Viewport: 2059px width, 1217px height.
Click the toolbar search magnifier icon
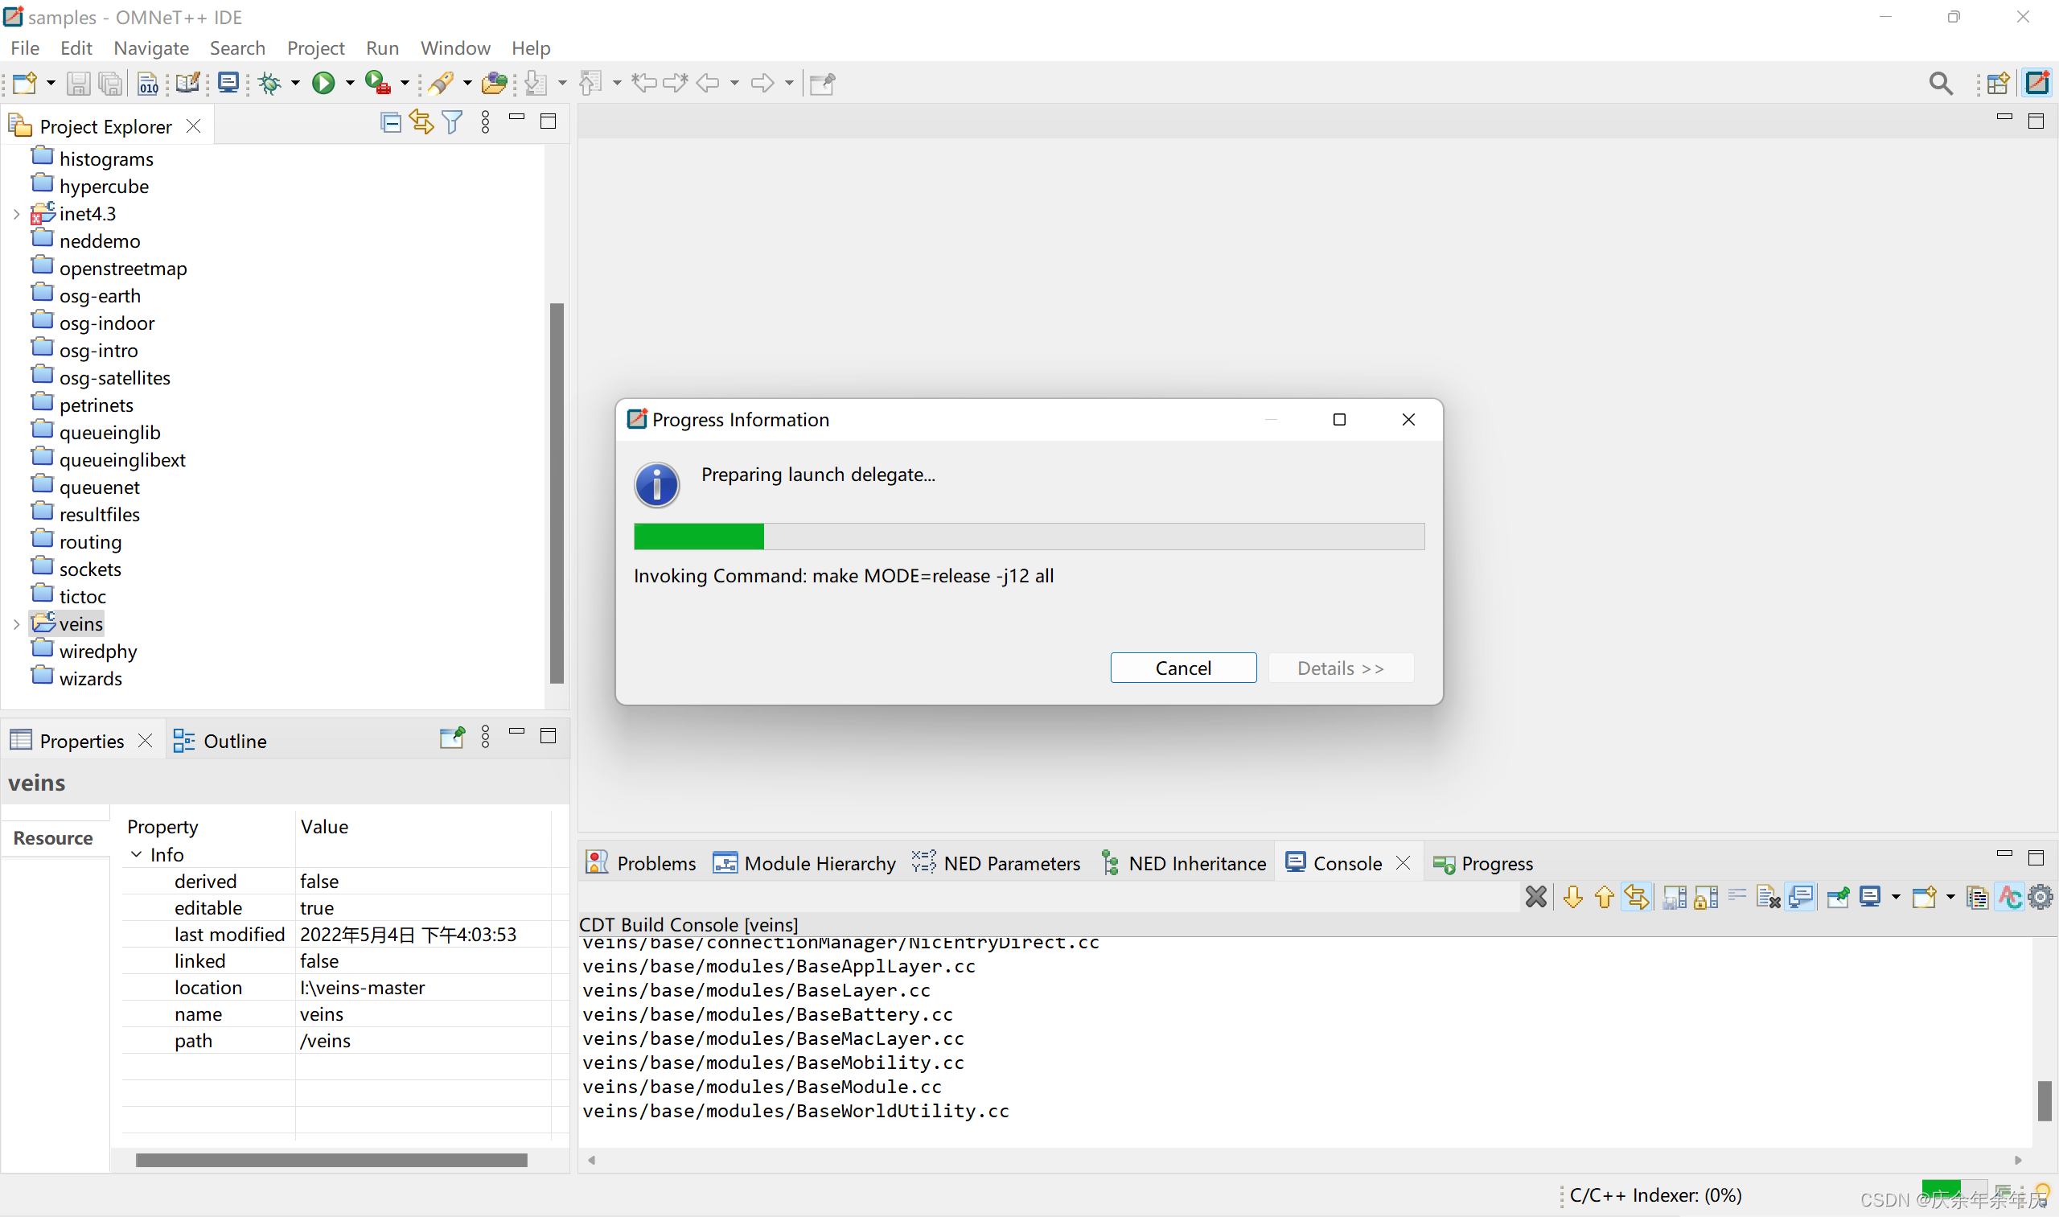click(1941, 83)
